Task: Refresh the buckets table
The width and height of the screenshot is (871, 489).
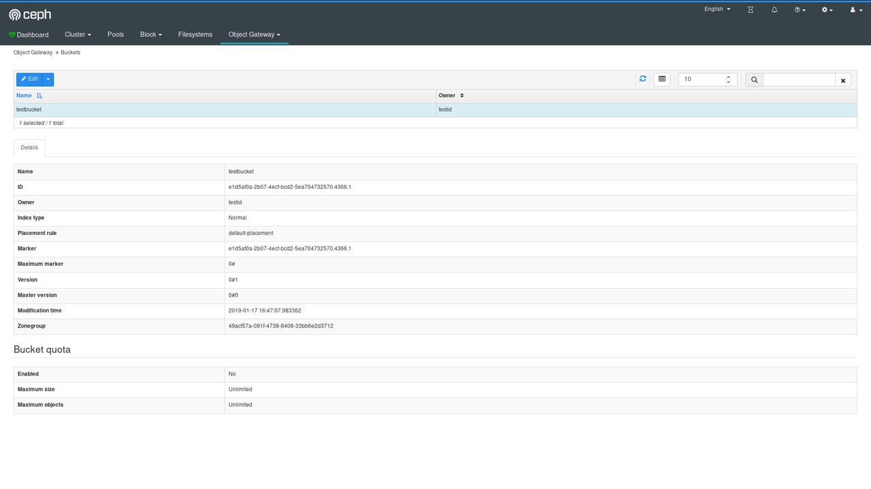Action: [x=642, y=79]
